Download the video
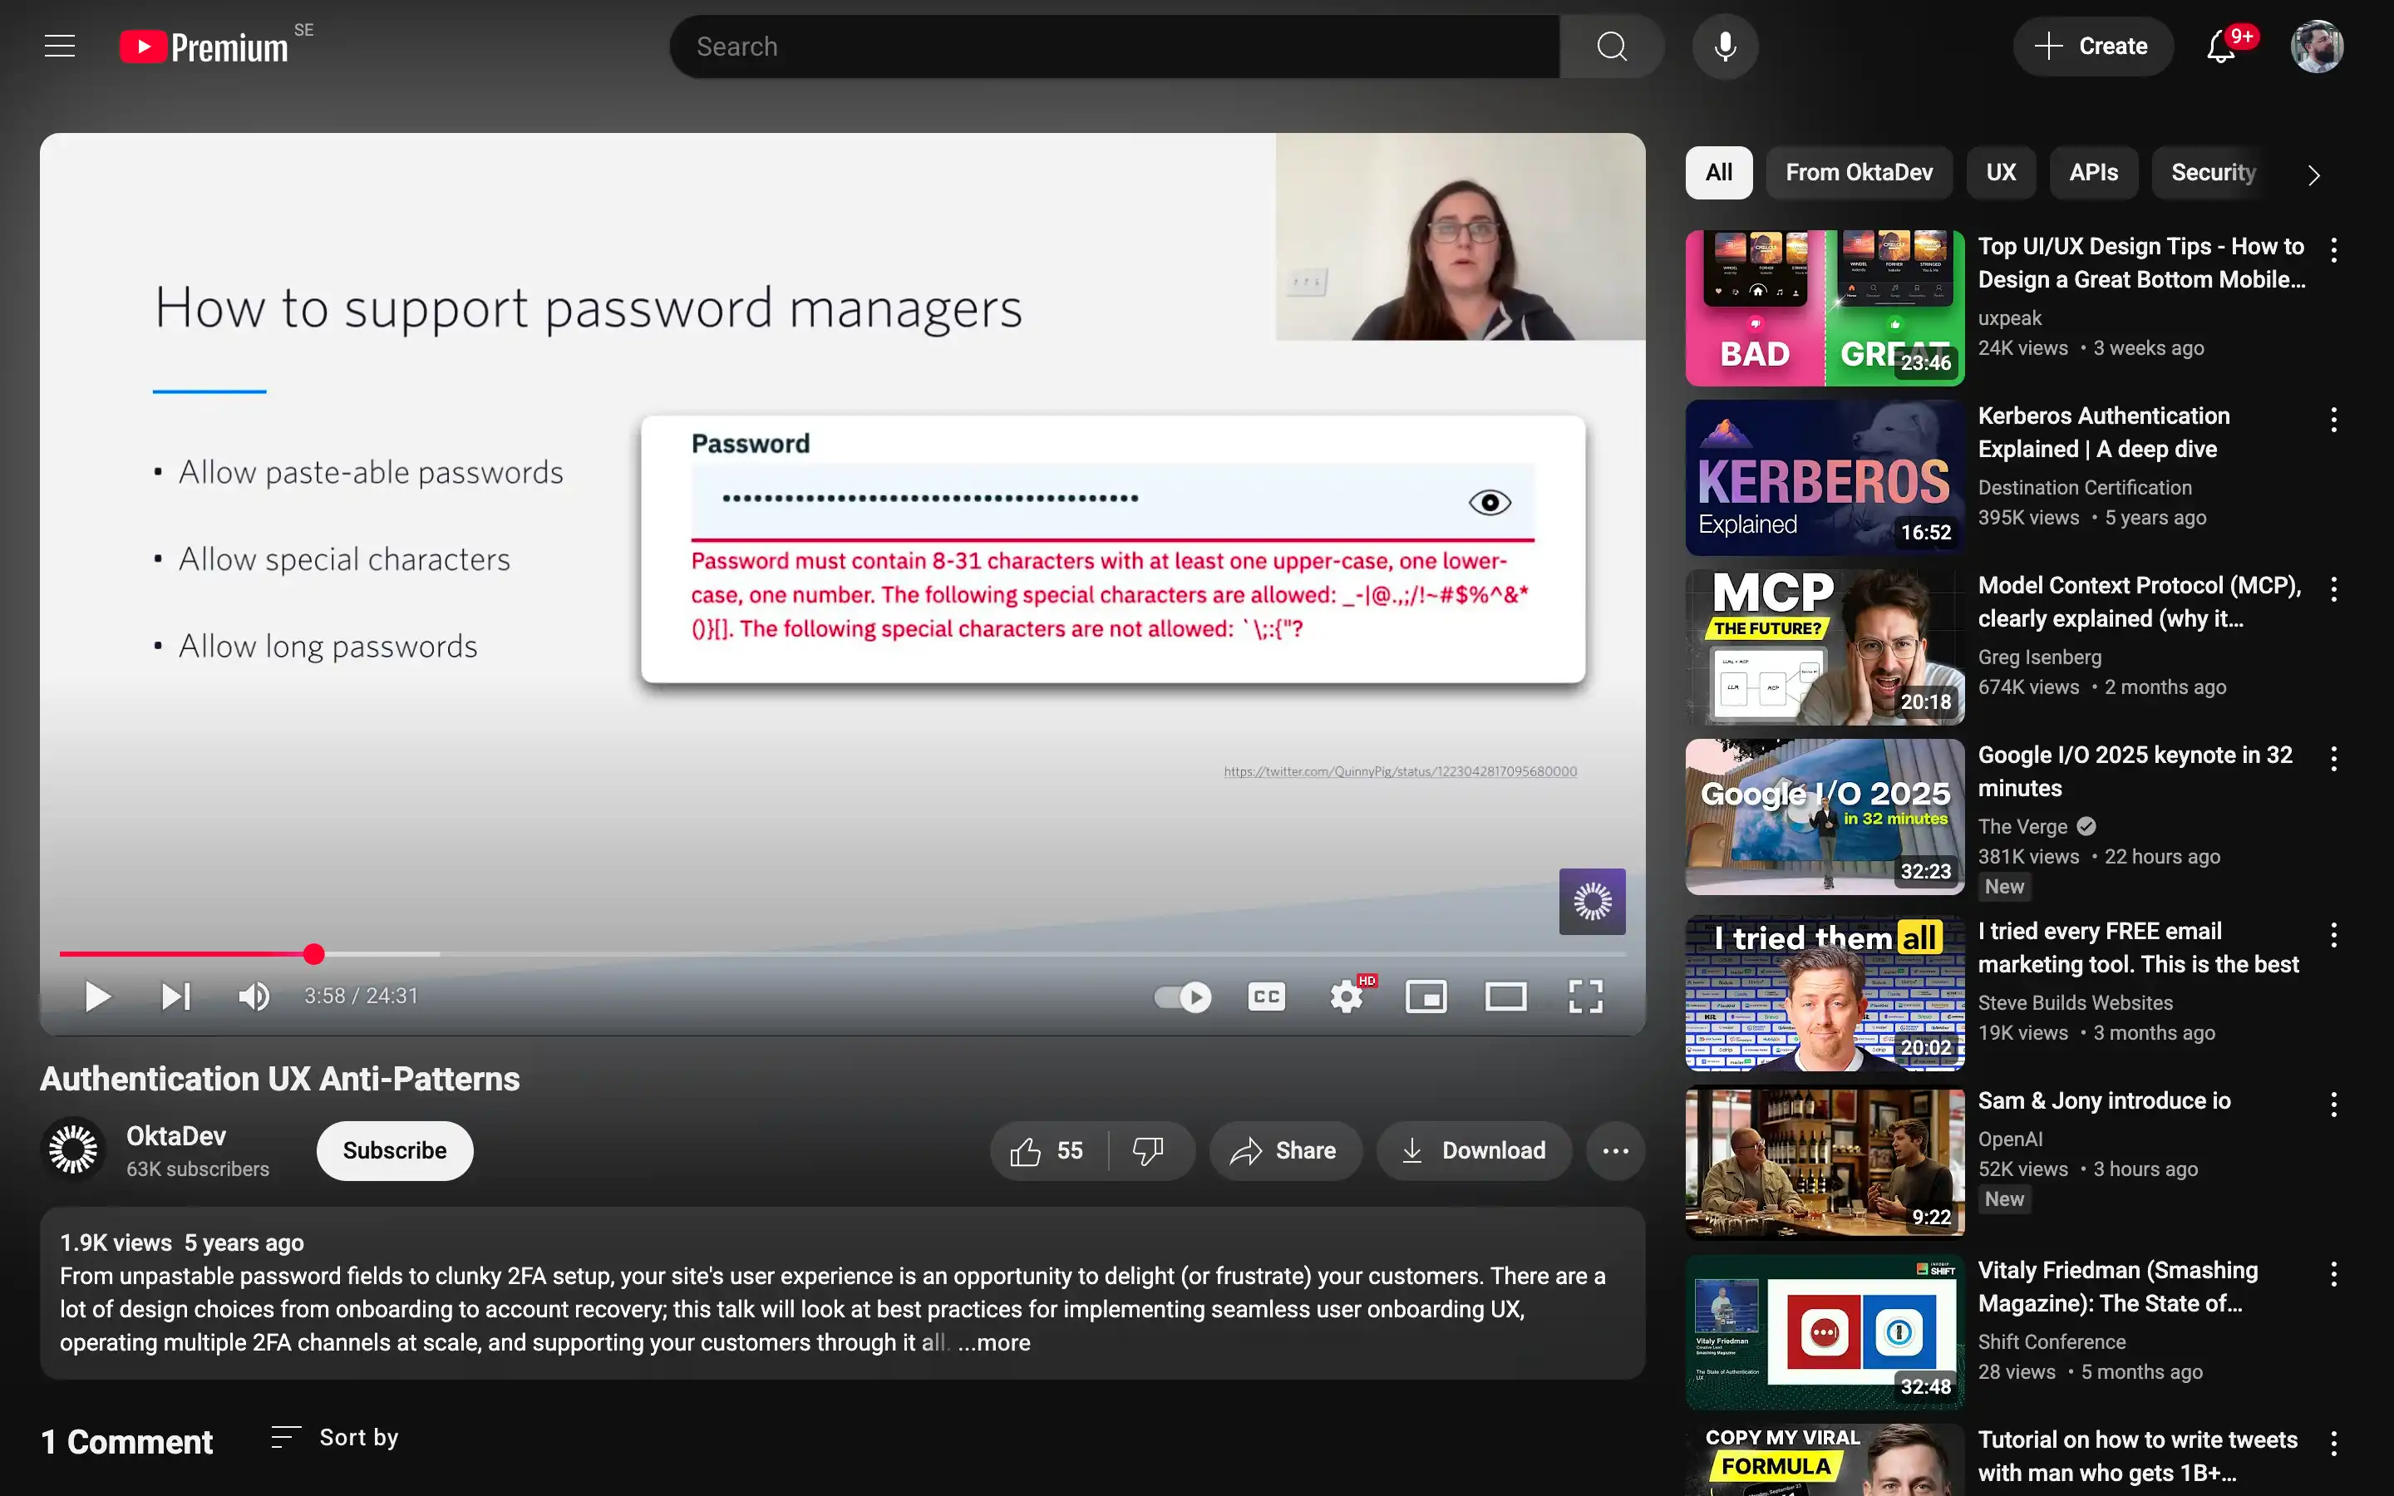Screen dimensions: 2394x1496 point(1474,1151)
